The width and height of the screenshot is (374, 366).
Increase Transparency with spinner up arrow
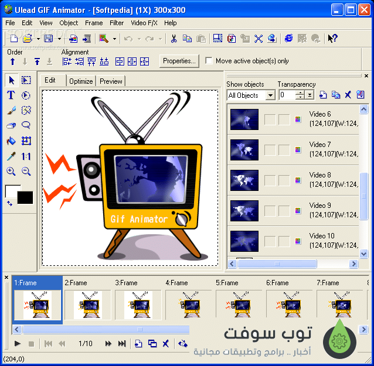[300, 93]
